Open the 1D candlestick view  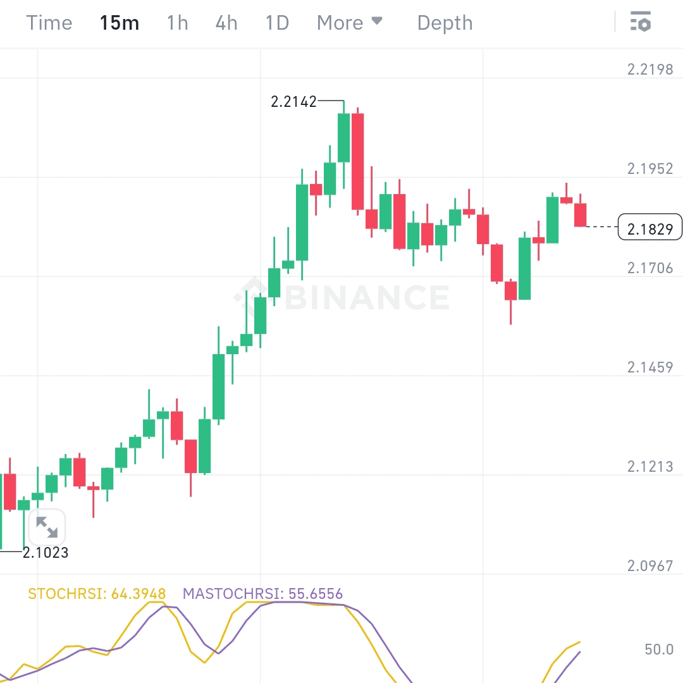click(x=275, y=22)
